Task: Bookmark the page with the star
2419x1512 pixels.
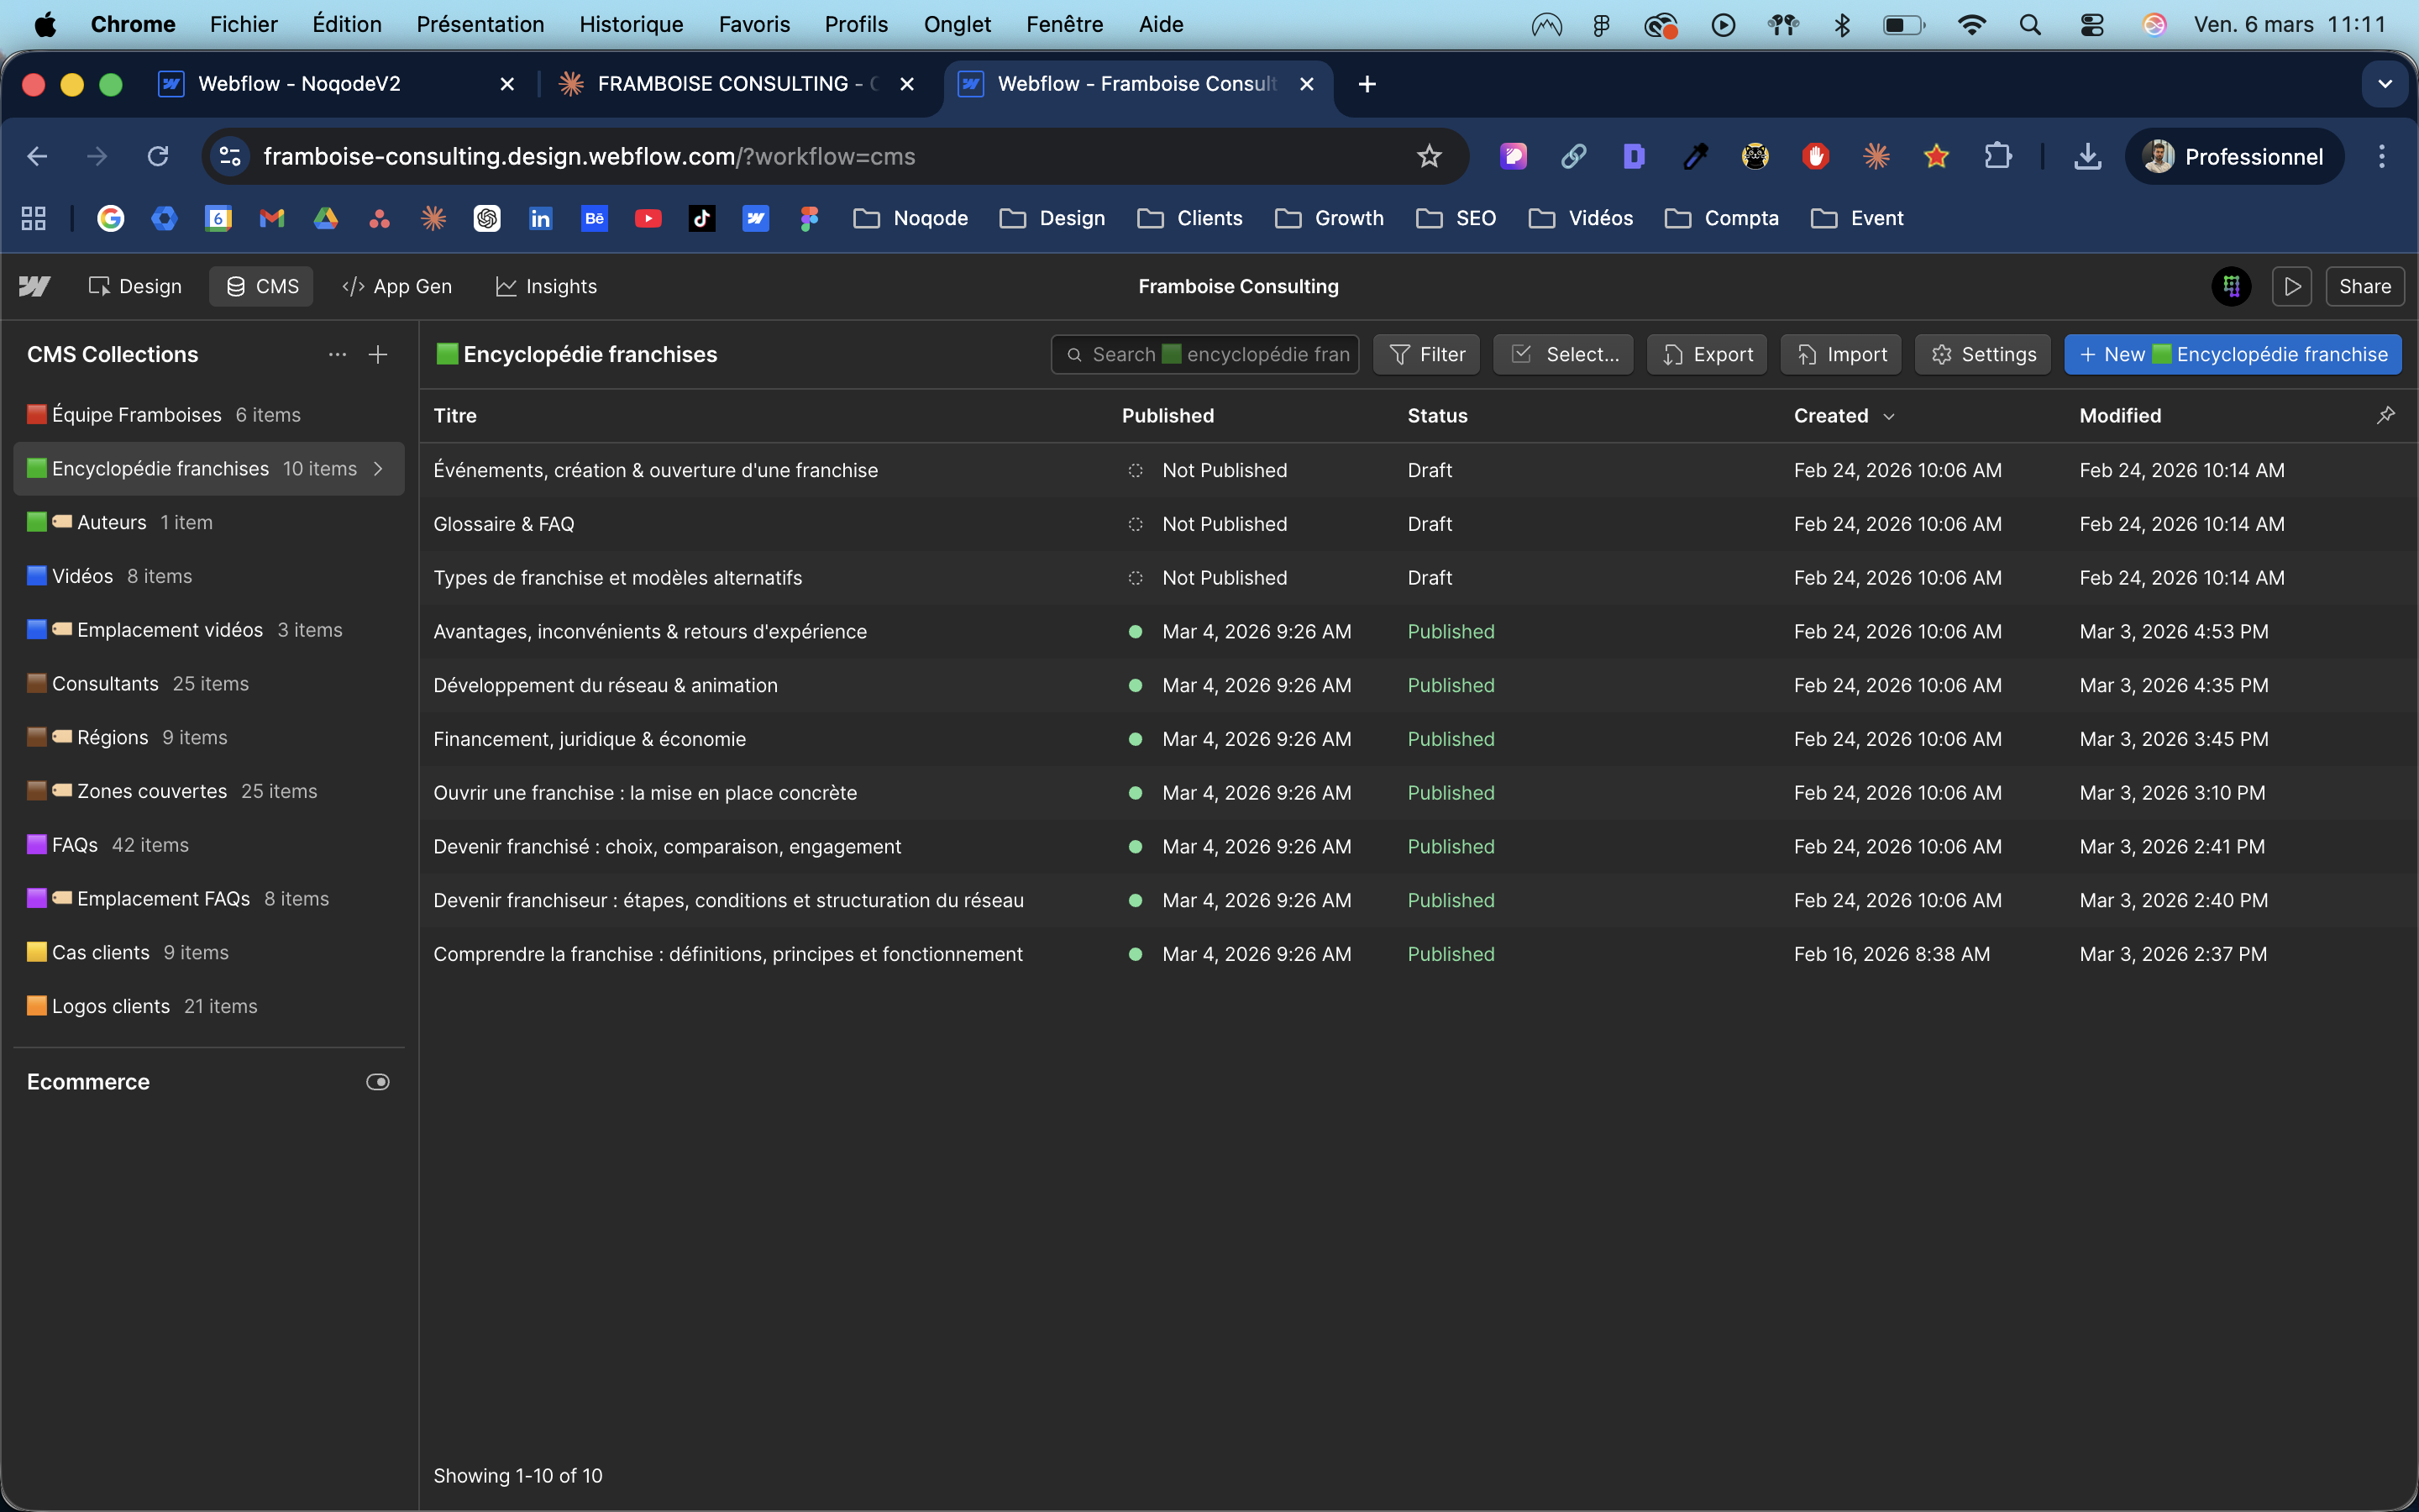Action: (x=1430, y=156)
